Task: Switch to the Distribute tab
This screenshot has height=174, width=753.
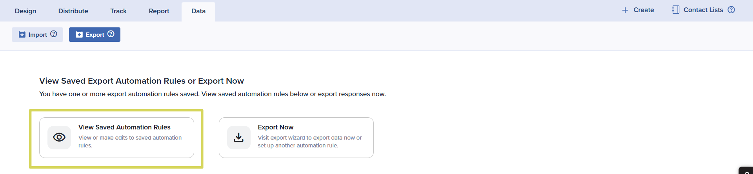Action: pos(73,11)
